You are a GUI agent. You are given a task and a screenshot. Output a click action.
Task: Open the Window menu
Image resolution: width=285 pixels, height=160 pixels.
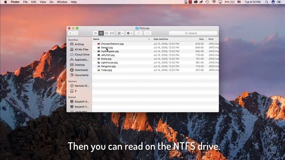pyautogui.click(x=62, y=2)
